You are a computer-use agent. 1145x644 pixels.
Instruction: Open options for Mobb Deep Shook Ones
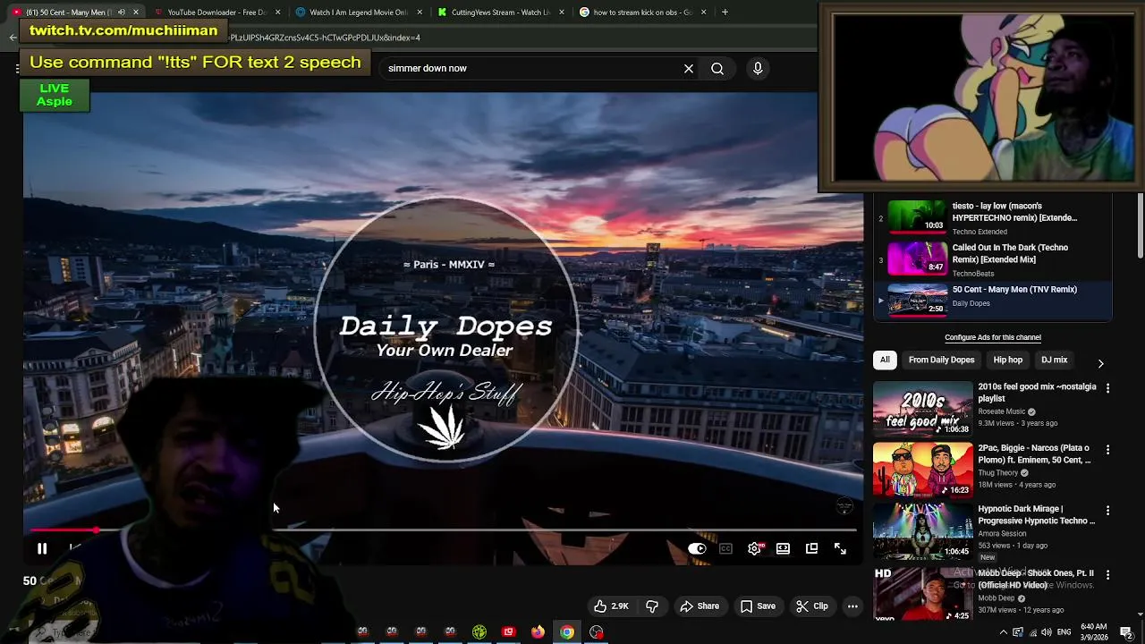1107,573
